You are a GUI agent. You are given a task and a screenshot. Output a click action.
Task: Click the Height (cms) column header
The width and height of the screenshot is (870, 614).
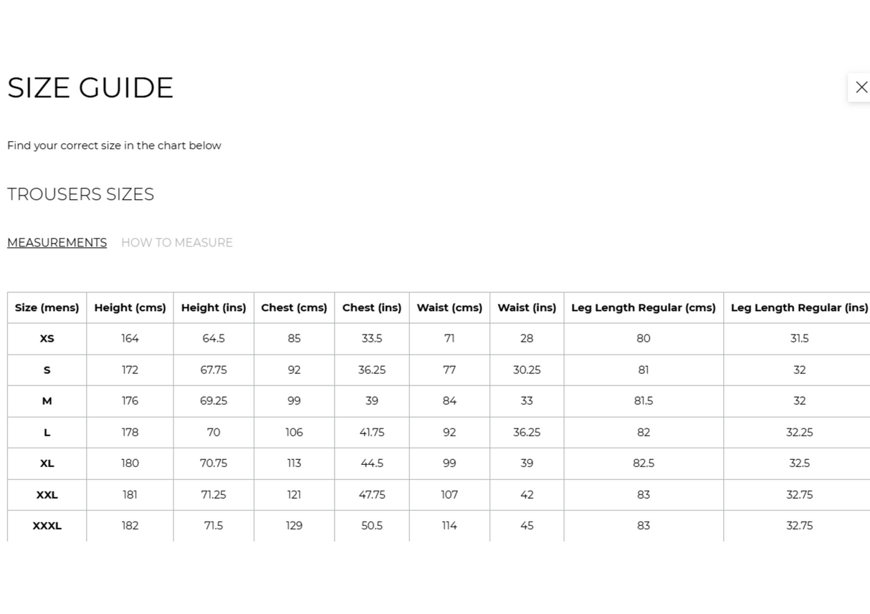point(130,307)
